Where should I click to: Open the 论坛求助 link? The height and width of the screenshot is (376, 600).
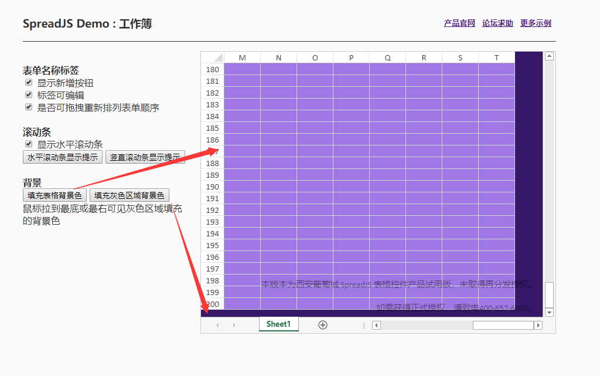(497, 22)
